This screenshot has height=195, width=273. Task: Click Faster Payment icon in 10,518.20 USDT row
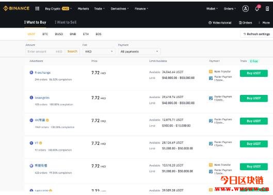(211, 171)
